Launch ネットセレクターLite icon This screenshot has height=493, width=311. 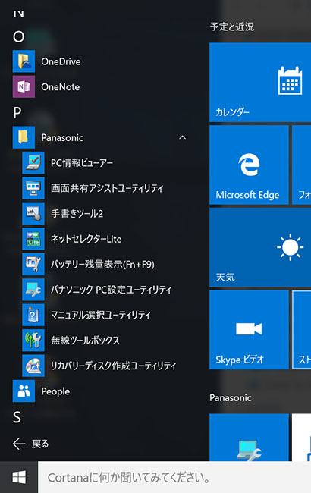[33, 239]
